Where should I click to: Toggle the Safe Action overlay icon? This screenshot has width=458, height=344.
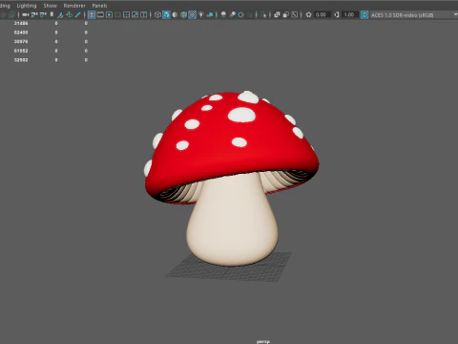135,14
